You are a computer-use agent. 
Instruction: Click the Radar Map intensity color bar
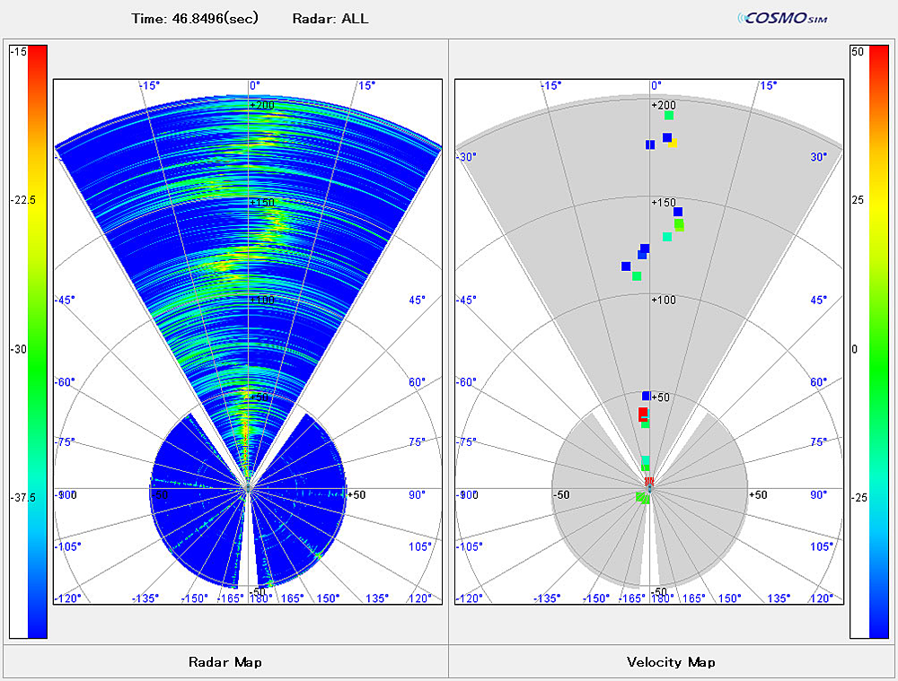coord(38,342)
